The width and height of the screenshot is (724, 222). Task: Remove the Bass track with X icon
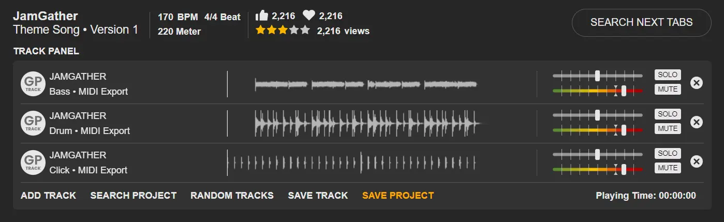click(x=697, y=83)
